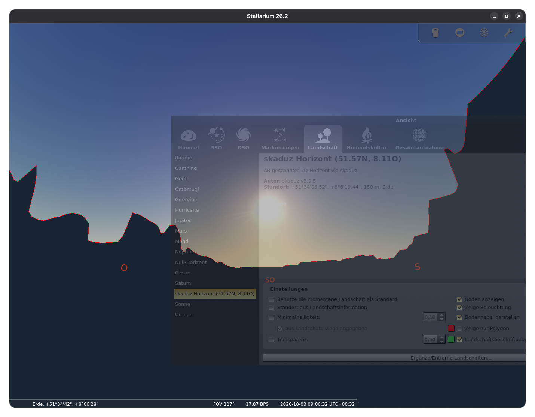Open the SSO solar system tab
The image size is (535, 417).
pos(217,139)
